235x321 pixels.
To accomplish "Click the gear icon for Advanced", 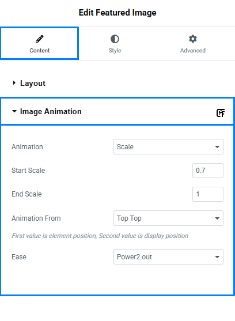I will click(192, 39).
